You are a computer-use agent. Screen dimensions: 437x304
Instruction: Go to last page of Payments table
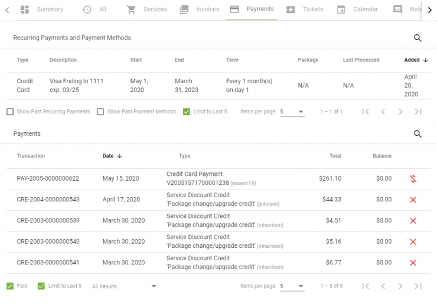(x=418, y=286)
